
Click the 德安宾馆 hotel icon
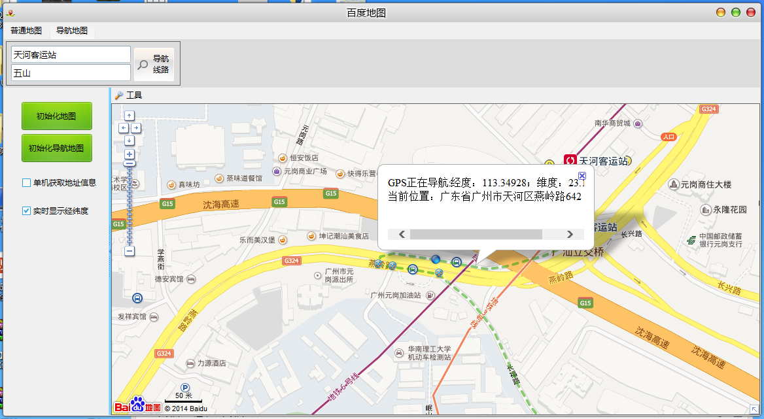click(191, 279)
